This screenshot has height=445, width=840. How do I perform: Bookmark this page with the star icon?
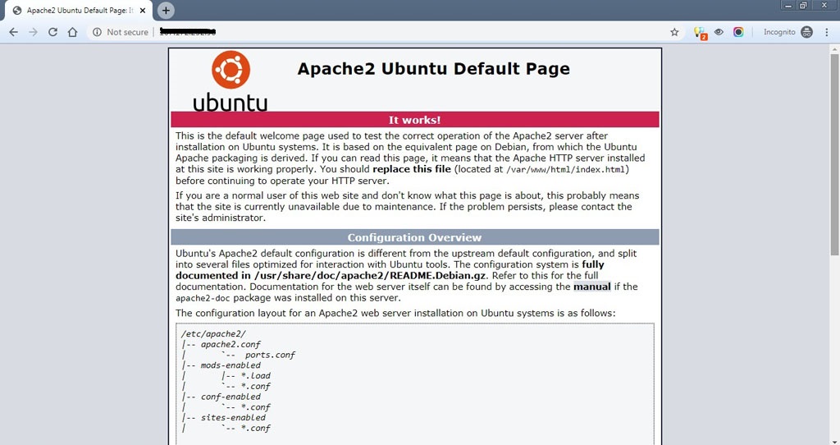click(x=674, y=32)
